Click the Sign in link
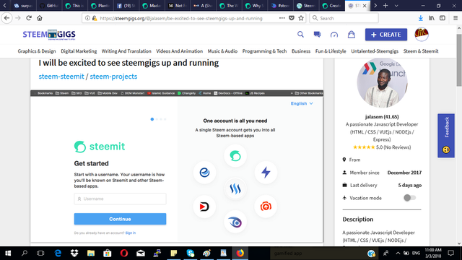This screenshot has width=462, height=260. (x=131, y=233)
